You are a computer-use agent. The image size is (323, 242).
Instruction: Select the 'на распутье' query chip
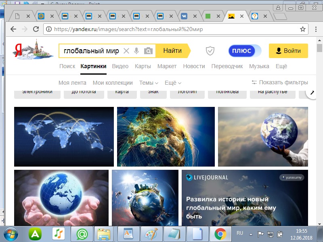coord(273,94)
